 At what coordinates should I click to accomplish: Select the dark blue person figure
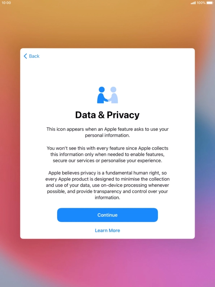pyautogui.click(x=102, y=95)
